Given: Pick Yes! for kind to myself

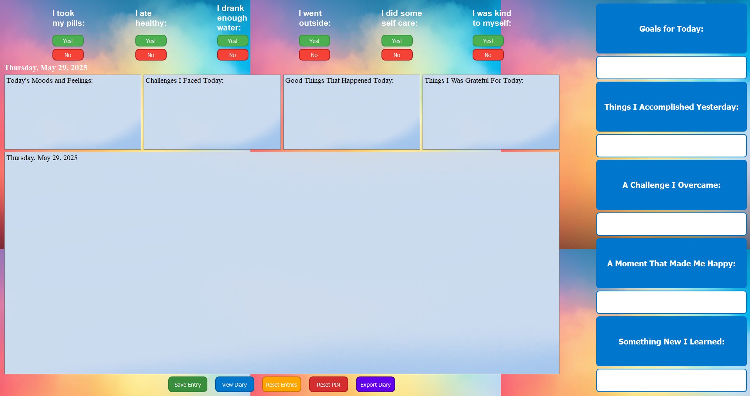Looking at the screenshot, I should 488,41.
